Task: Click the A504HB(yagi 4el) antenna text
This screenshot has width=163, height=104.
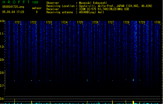Action: pos(91,12)
